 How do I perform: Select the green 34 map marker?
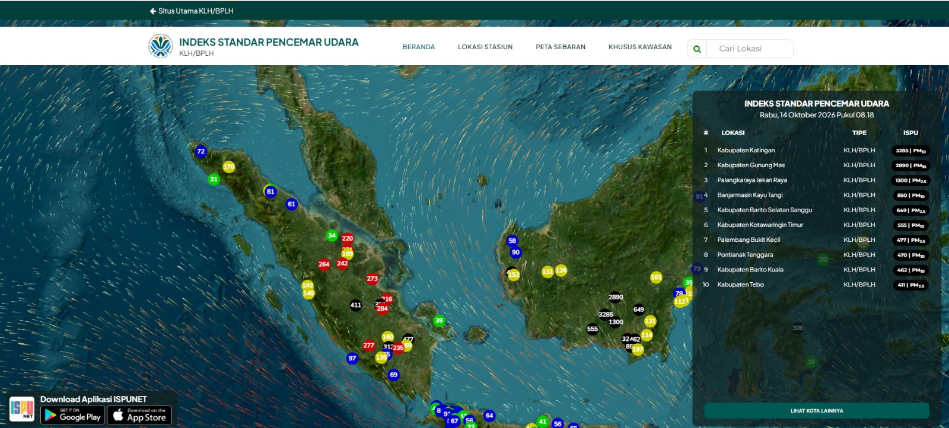click(x=332, y=235)
